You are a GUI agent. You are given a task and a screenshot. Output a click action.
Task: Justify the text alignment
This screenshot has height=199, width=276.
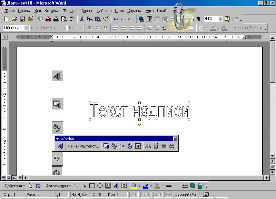(139, 28)
